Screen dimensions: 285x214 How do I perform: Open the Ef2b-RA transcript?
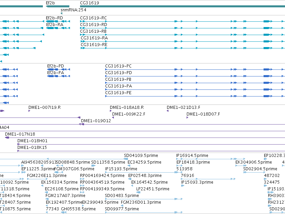[x=55, y=25]
